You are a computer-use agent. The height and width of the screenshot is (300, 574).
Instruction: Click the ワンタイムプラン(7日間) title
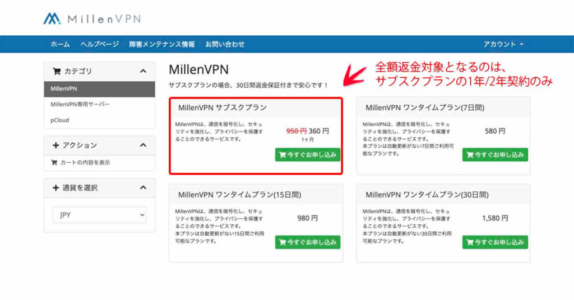coord(425,108)
